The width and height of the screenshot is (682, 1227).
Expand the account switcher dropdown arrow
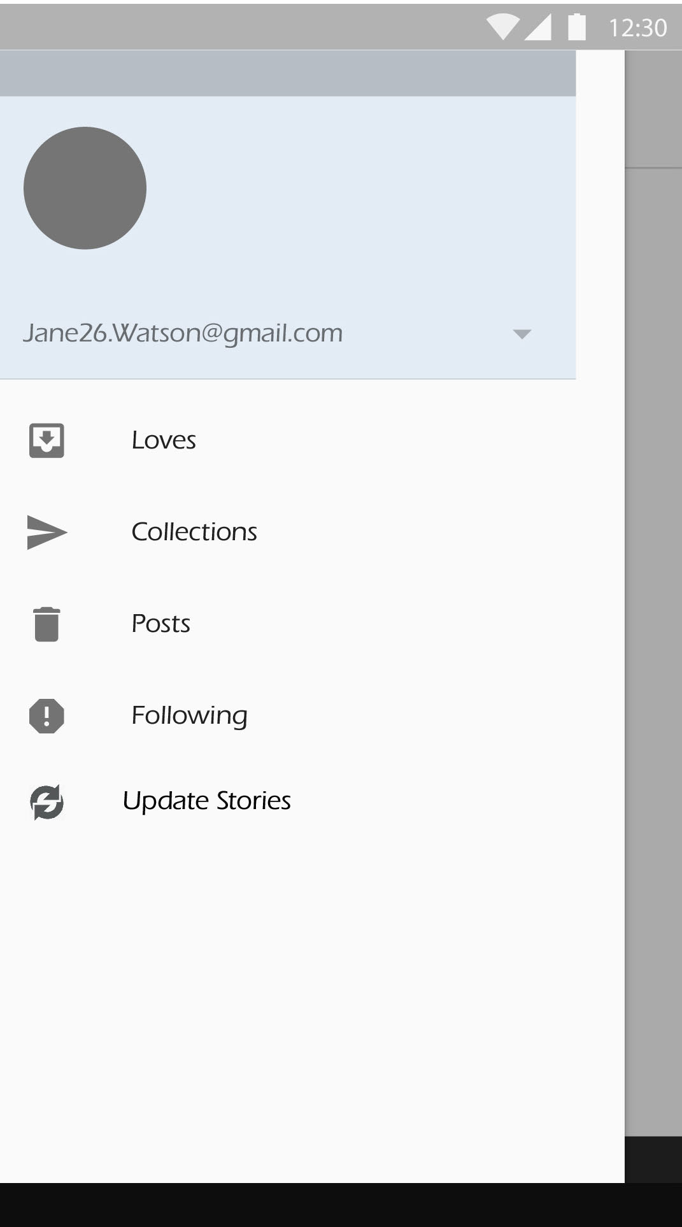click(522, 334)
